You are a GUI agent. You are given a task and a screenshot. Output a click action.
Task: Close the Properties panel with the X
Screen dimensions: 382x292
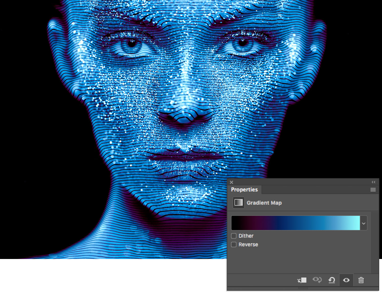(231, 182)
